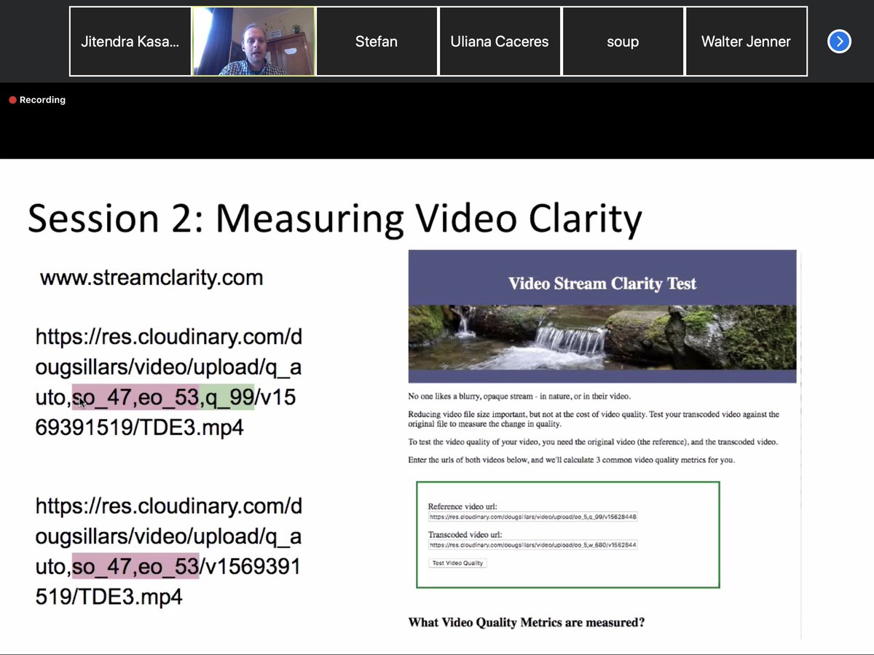Click the Video Stream Clarity Test header
Screen dimensions: 874x655
point(602,283)
